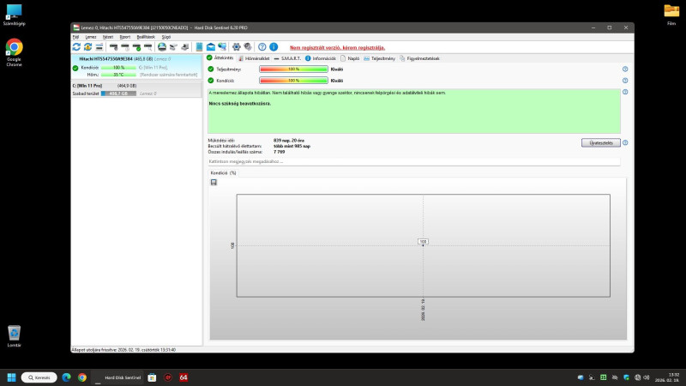Viewport: 686px width, 386px height.
Task: Open the Nézet menu
Action: click(108, 37)
